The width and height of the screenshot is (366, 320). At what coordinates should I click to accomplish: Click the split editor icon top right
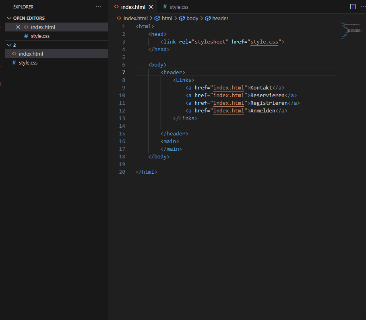click(353, 6)
